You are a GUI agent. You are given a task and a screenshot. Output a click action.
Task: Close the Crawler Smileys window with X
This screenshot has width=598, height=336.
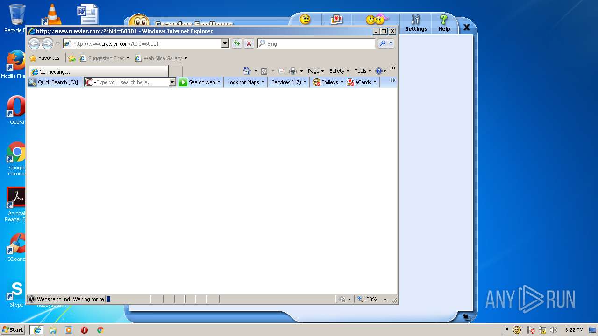(466, 28)
